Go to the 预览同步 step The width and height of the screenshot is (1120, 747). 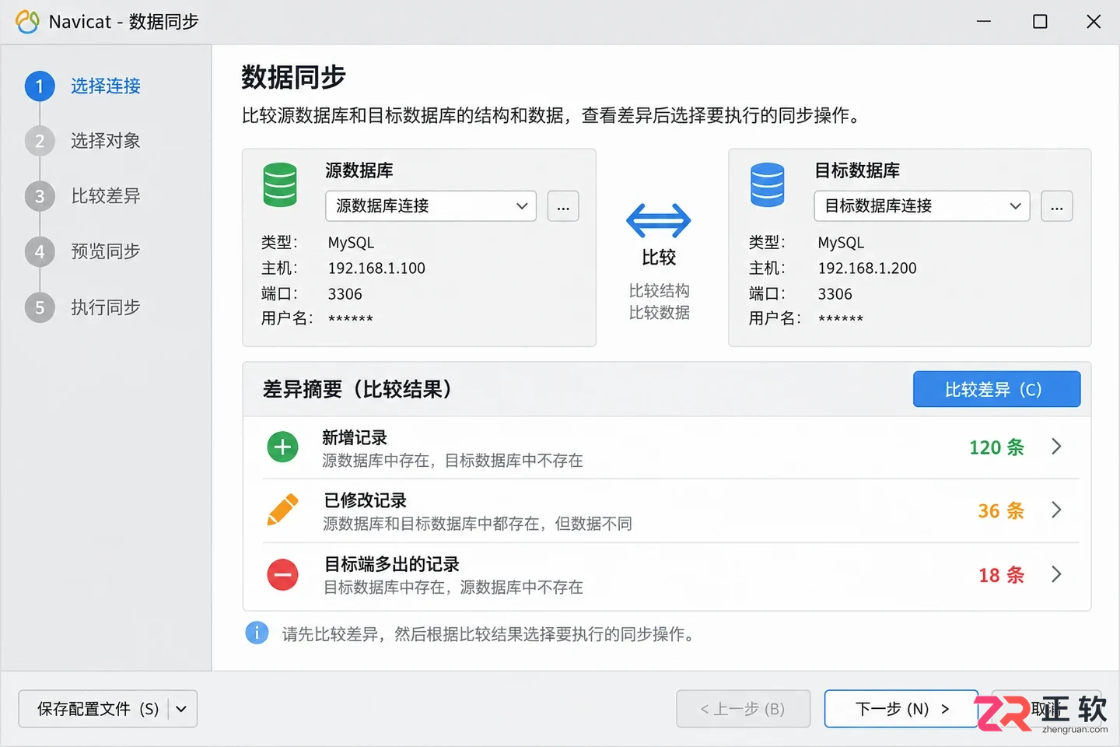pyautogui.click(x=106, y=251)
